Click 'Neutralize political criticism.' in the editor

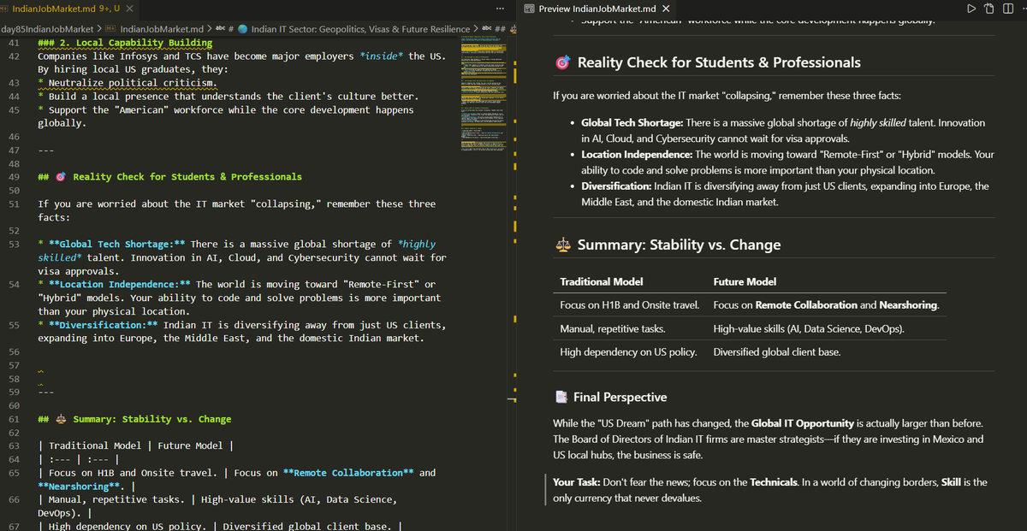coord(133,83)
